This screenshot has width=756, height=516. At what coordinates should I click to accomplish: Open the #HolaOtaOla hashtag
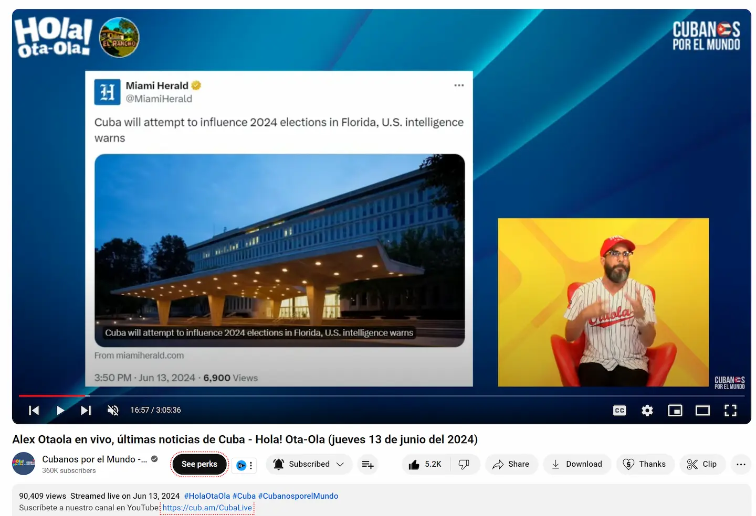pos(207,496)
